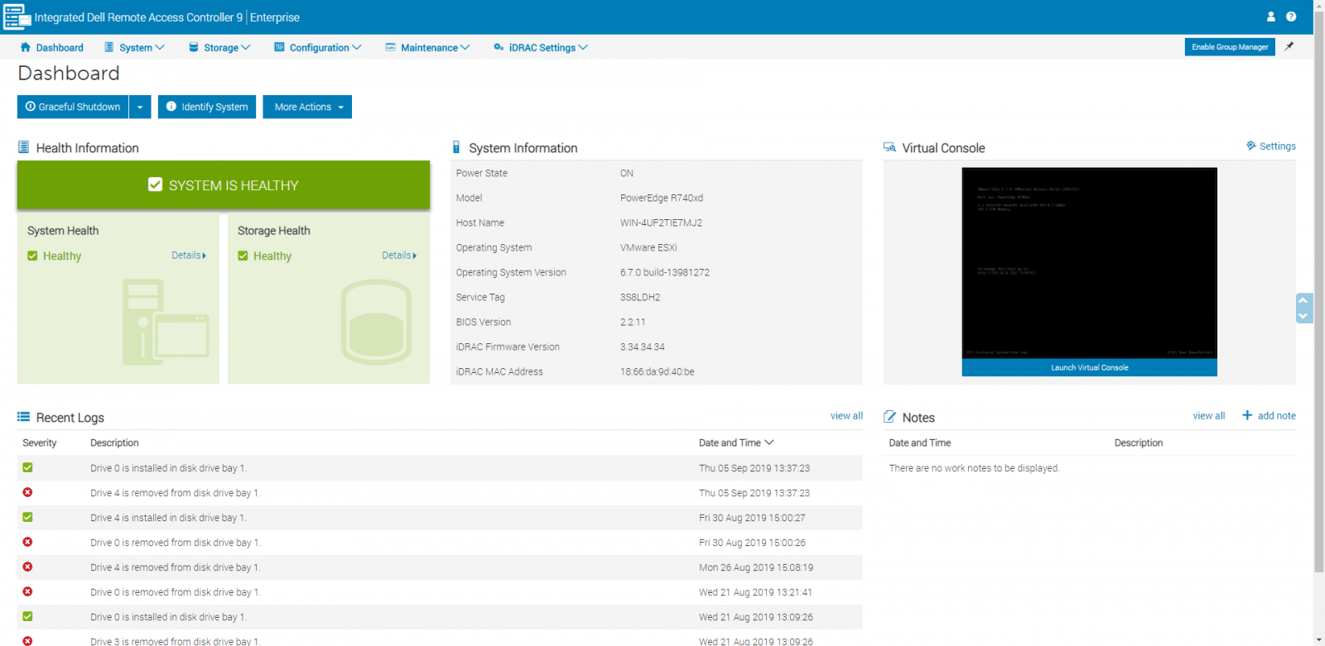Click error icon for Drive 0 removed 13:21:41

[x=27, y=591]
